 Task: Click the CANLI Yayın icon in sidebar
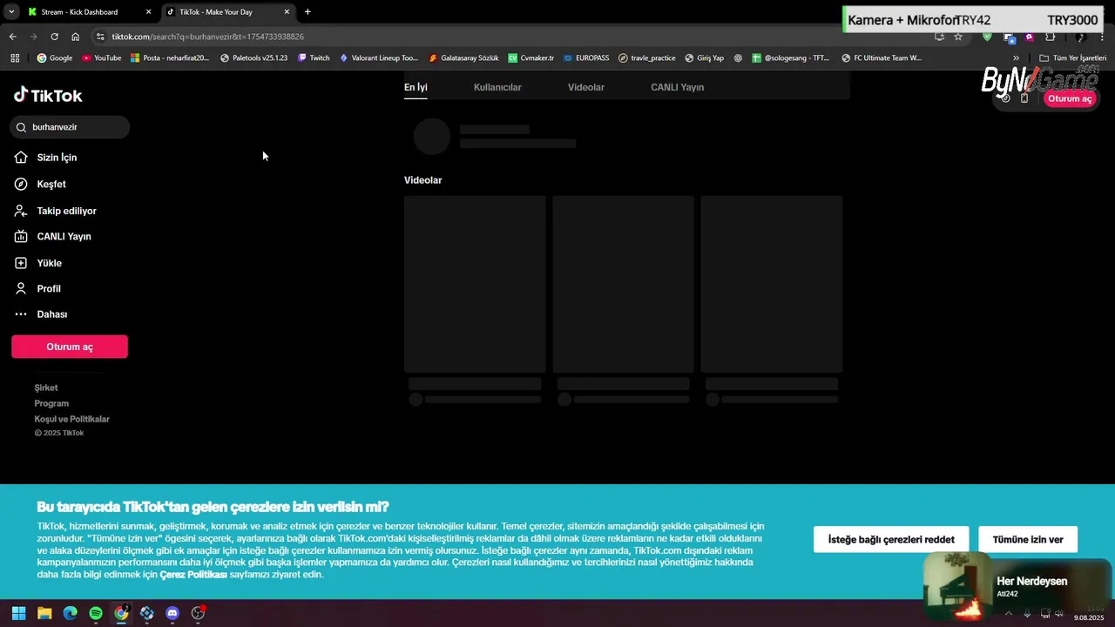(x=21, y=236)
